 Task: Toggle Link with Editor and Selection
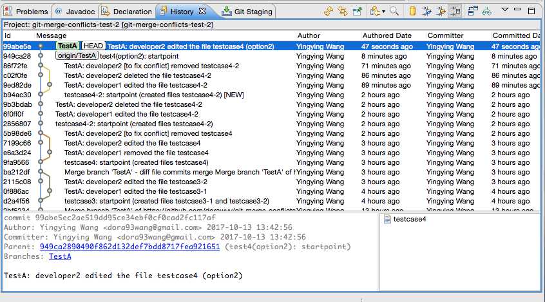pyautogui.click(x=343, y=12)
